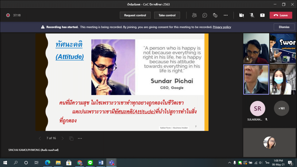Click the SR participant avatar
Screen dimensions: 297x167
[x=258, y=108]
